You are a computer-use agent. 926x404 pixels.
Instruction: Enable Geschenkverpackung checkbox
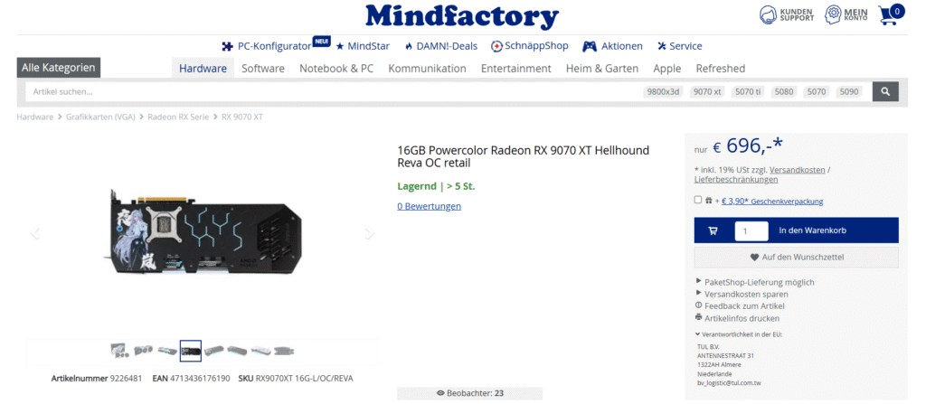[x=698, y=200]
